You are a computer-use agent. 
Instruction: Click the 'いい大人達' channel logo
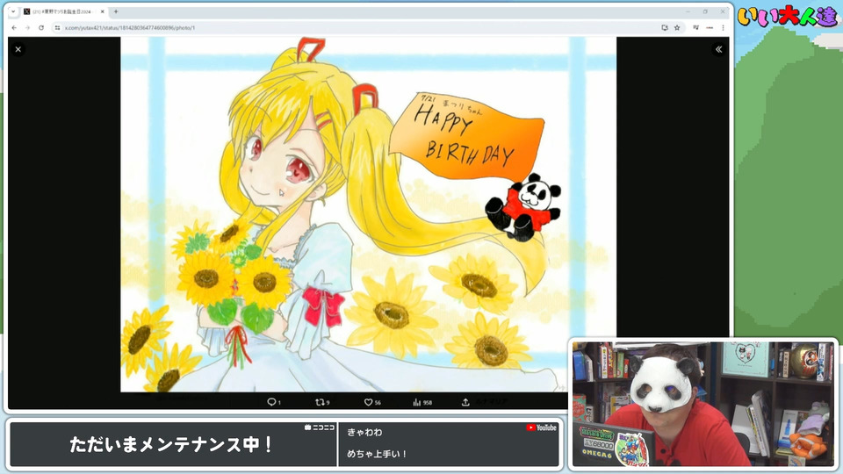pyautogui.click(x=787, y=16)
